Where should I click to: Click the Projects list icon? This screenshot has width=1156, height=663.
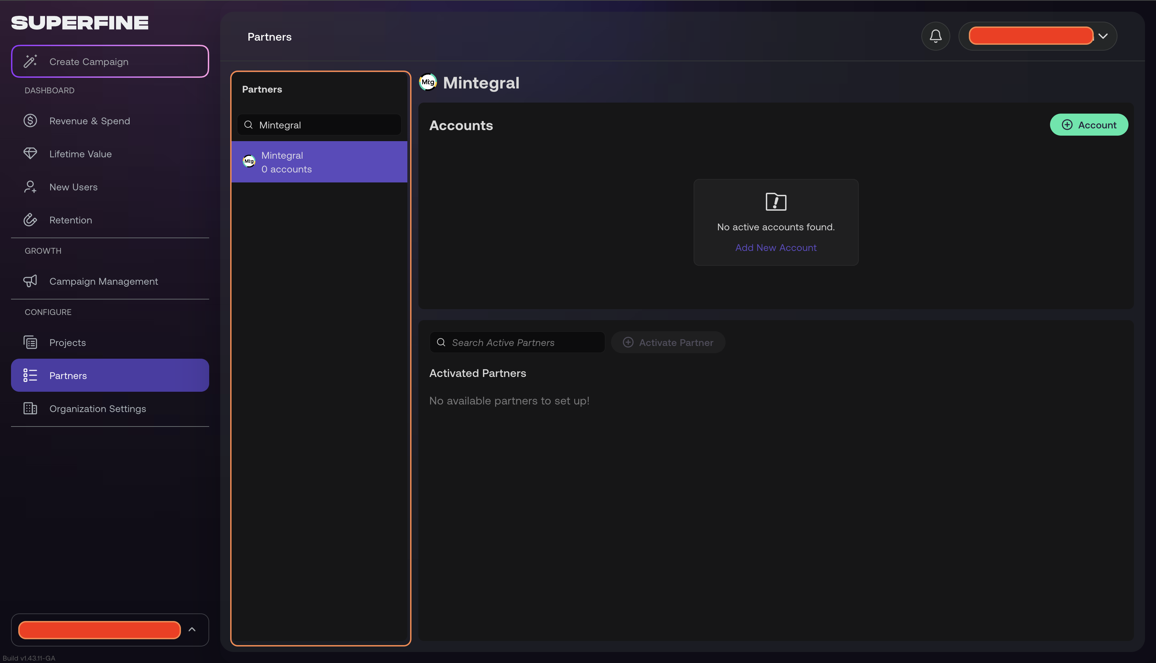click(x=30, y=342)
